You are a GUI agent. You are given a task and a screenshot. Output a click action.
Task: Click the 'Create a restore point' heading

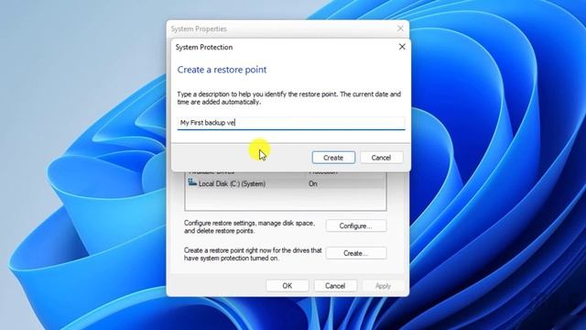(222, 70)
